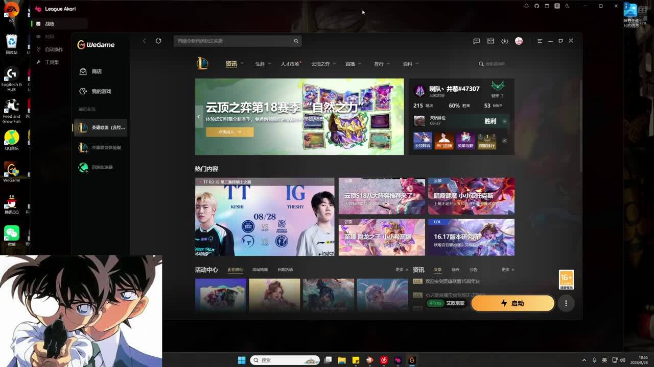Image resolution: width=654 pixels, height=367 pixels.
Task: Show previous banner slide
Action: (199, 117)
